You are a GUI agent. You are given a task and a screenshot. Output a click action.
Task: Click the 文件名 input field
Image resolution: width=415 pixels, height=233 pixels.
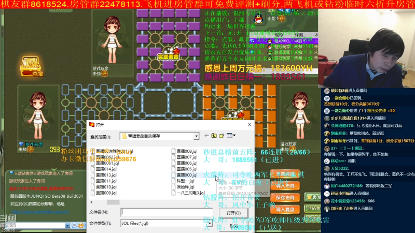167,212
